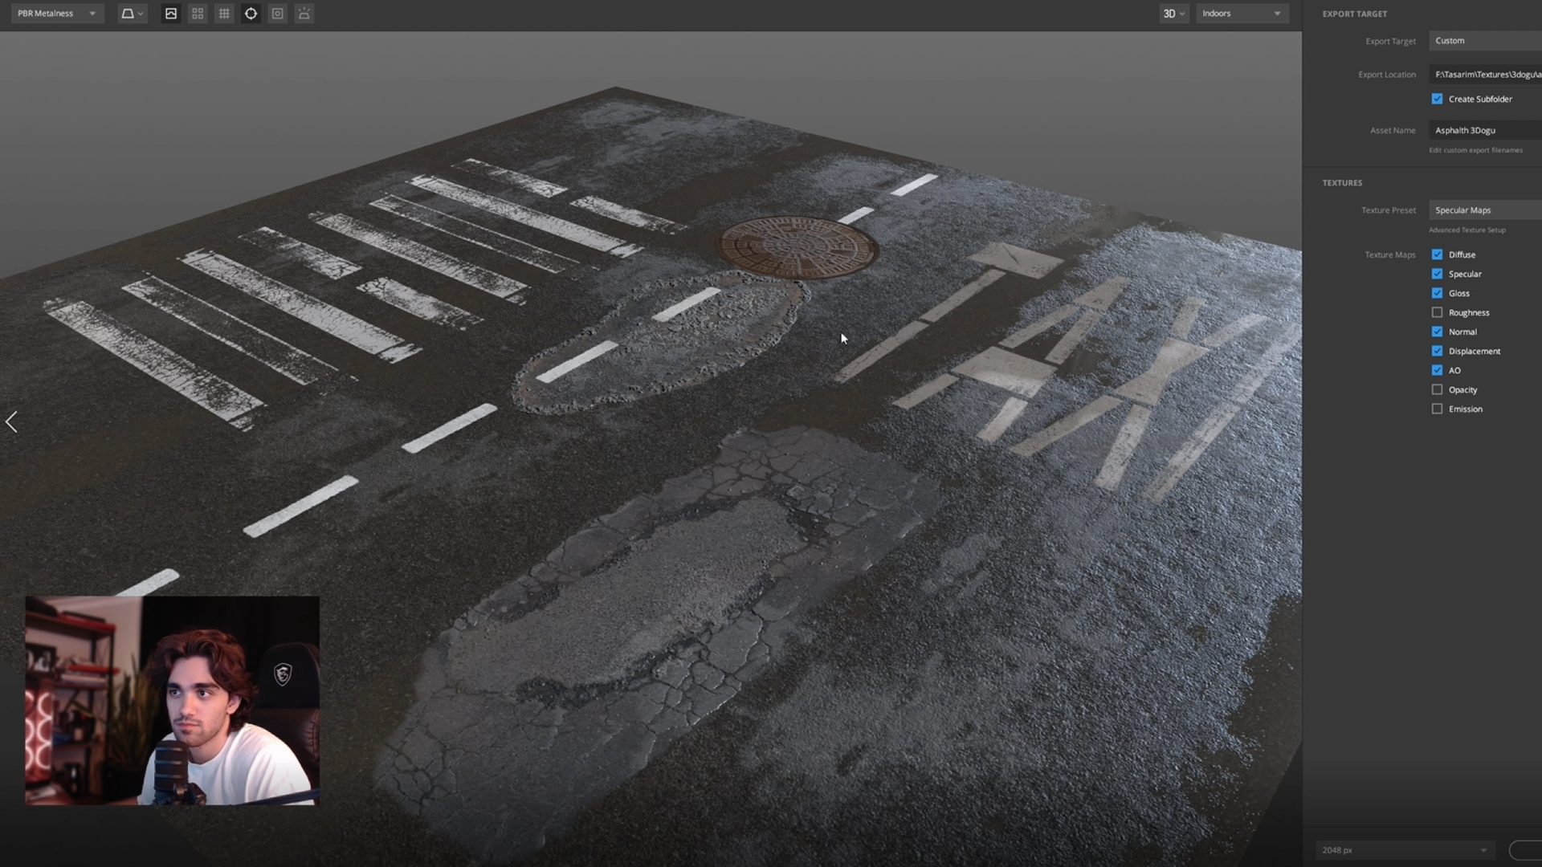Uncheck the Create Subfolder checkbox
This screenshot has height=867, width=1542.
coord(1437,99)
